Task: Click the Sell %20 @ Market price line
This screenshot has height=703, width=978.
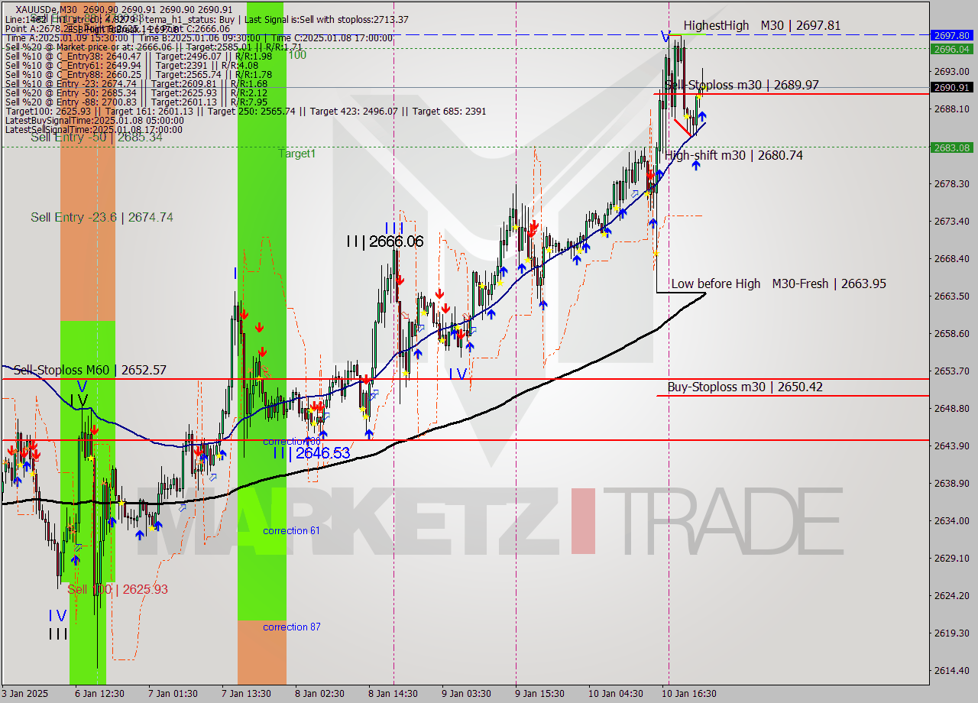Action: [x=154, y=47]
